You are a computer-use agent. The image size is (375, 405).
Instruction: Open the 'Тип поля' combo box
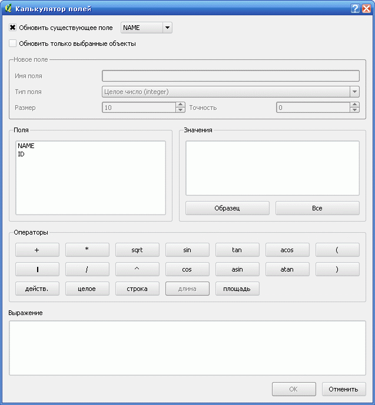(230, 92)
